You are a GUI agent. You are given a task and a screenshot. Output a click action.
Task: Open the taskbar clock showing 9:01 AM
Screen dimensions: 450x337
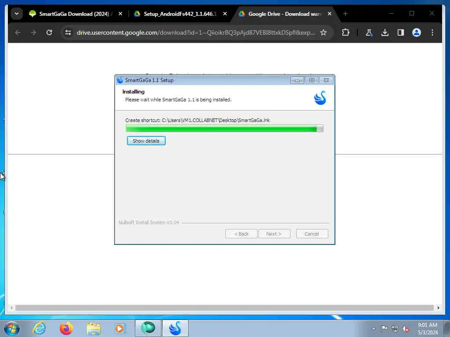click(428, 329)
